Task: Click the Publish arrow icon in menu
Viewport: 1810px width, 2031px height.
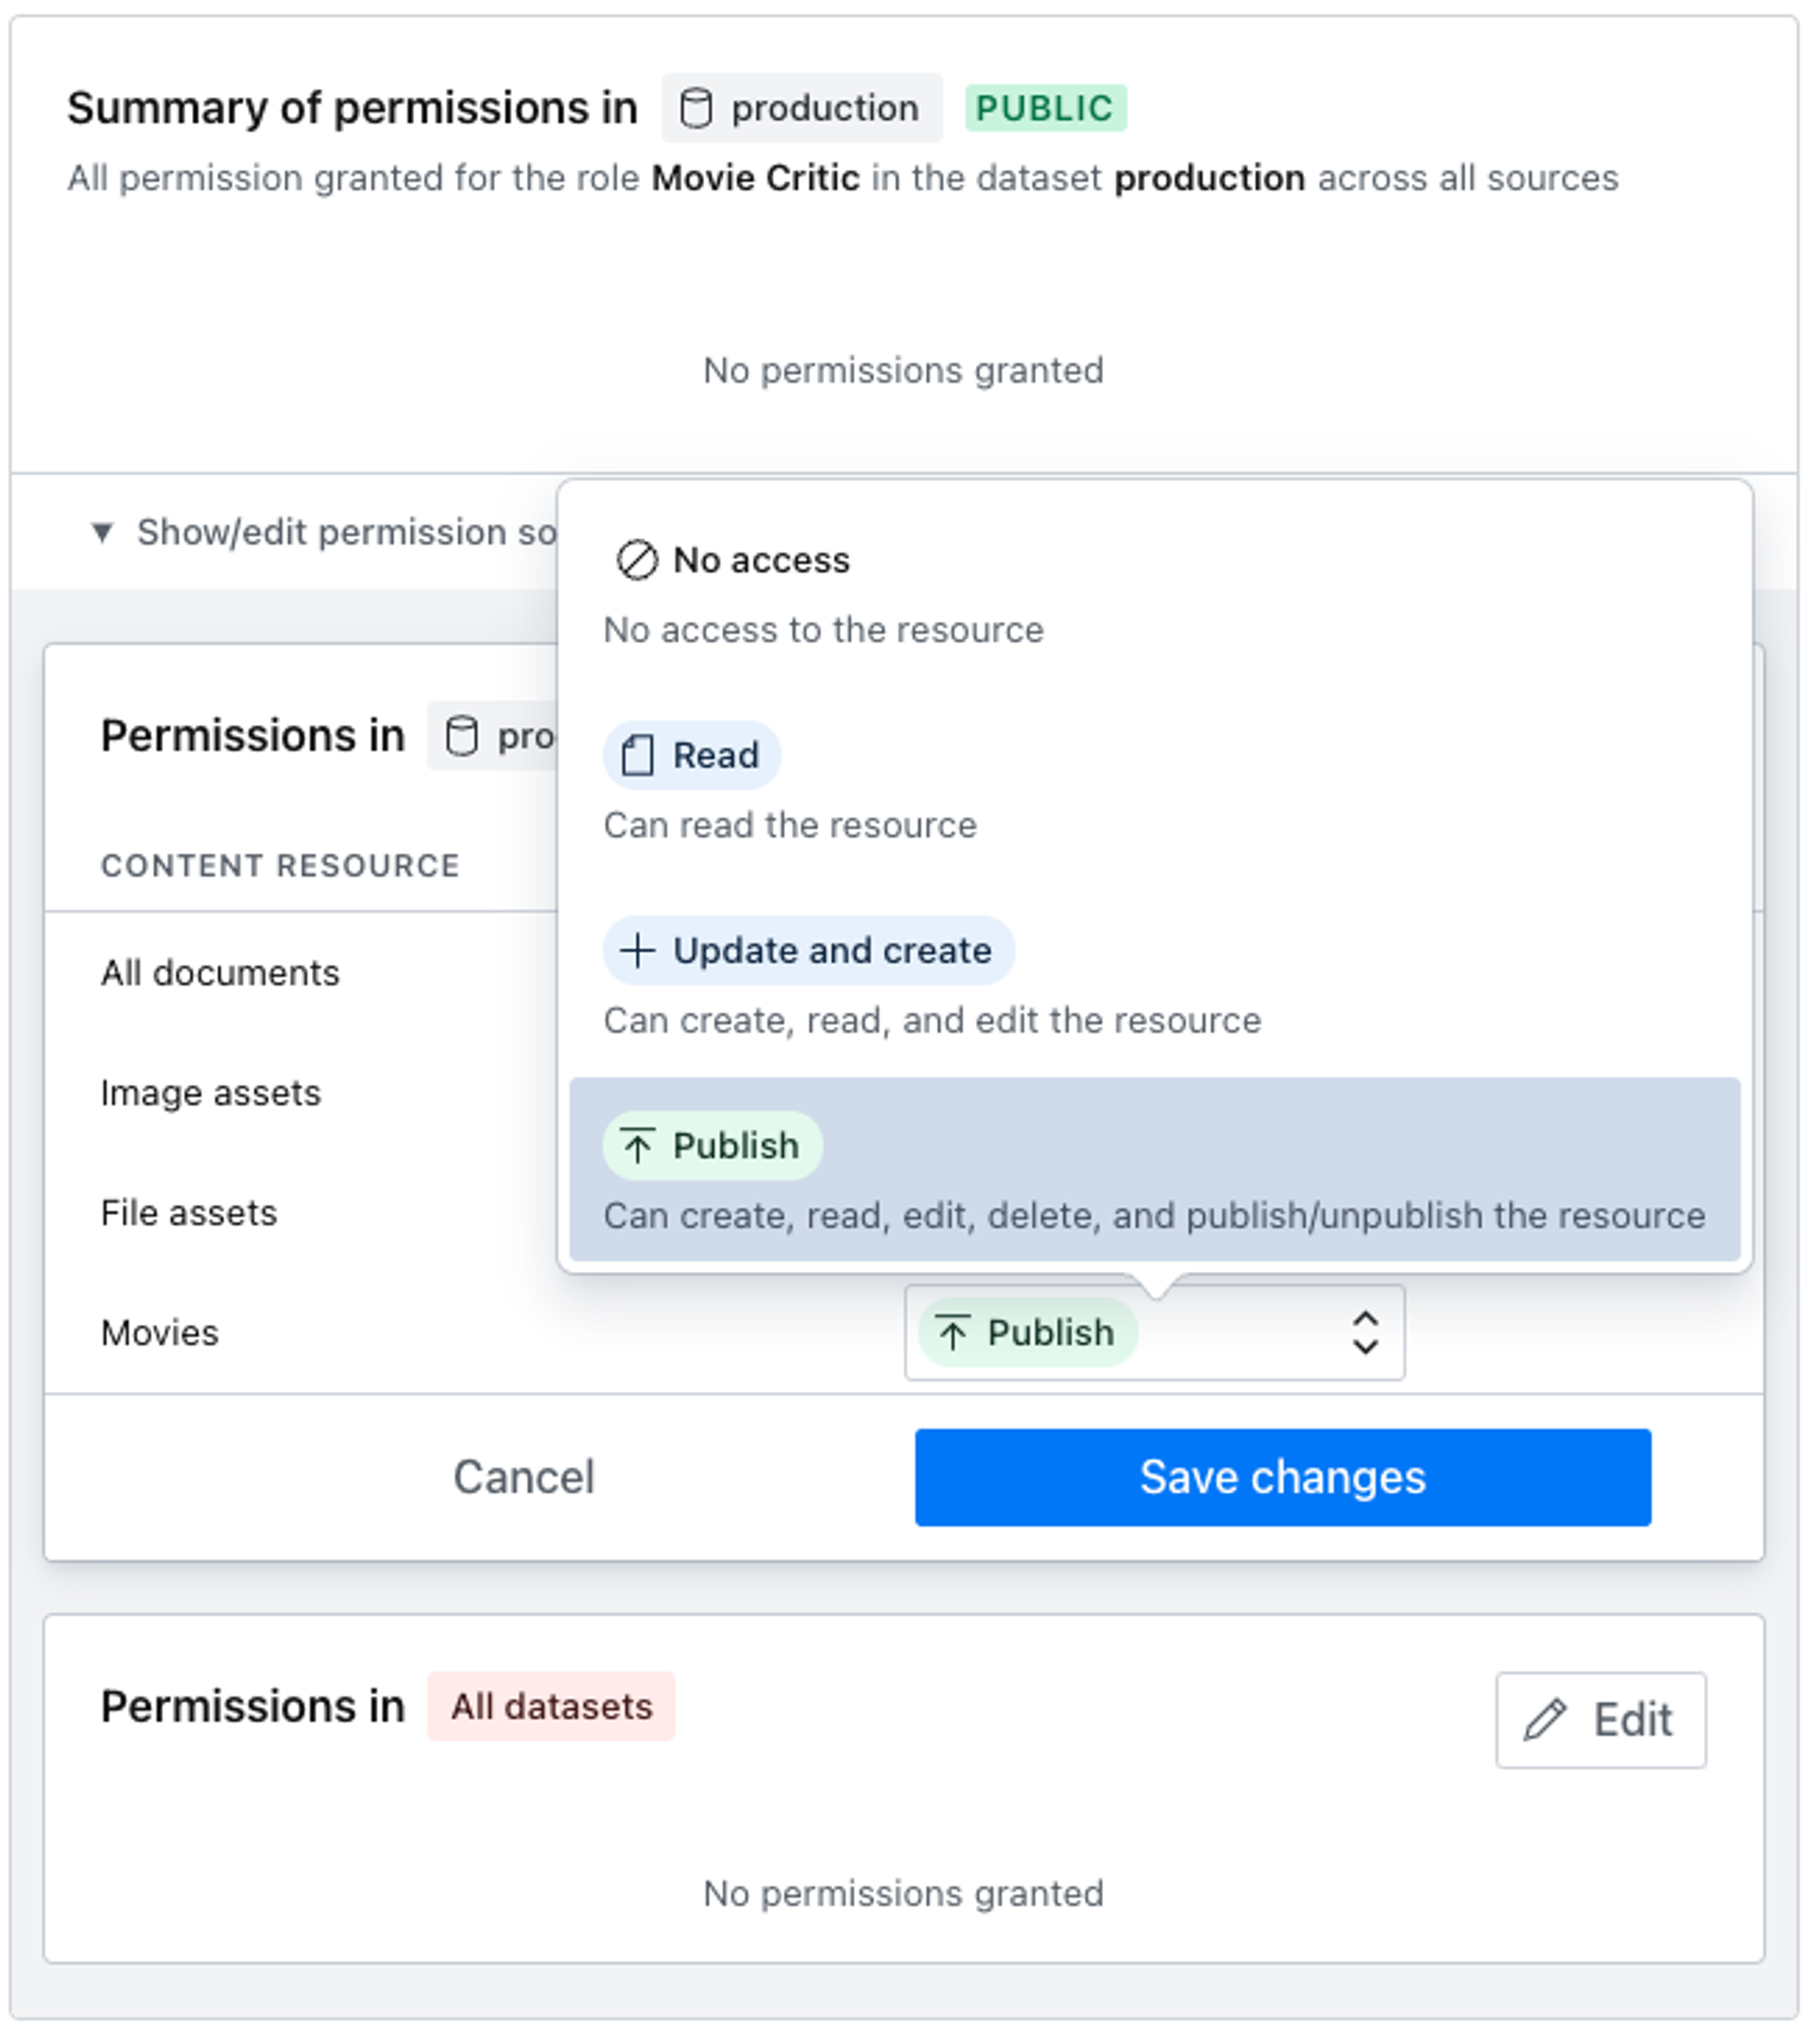Action: point(636,1147)
